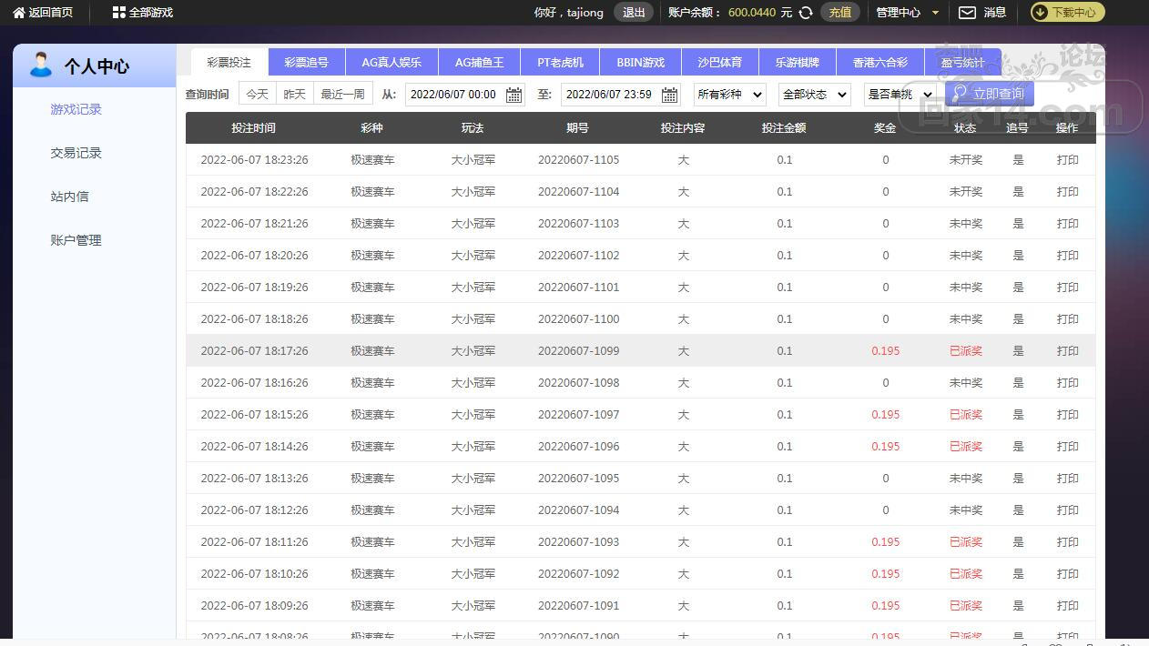Open 交易记录 in the sidebar

[x=76, y=153]
